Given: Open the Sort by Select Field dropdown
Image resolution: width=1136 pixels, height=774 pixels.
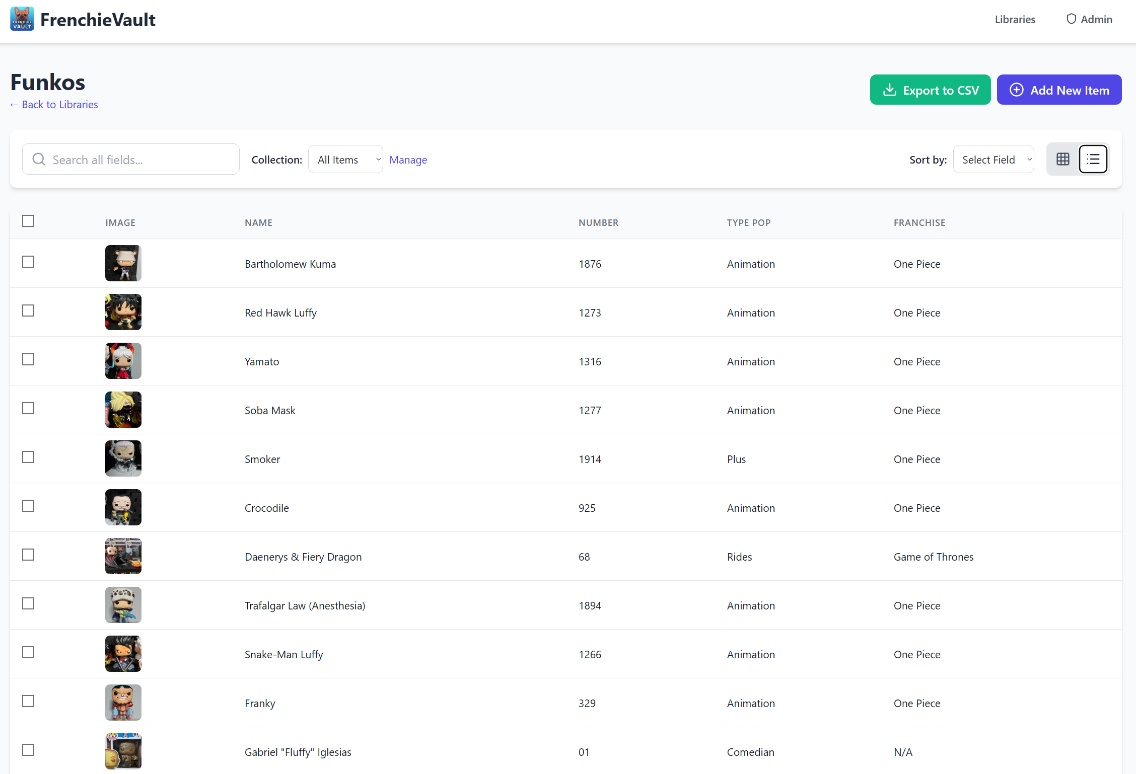Looking at the screenshot, I should pos(993,160).
